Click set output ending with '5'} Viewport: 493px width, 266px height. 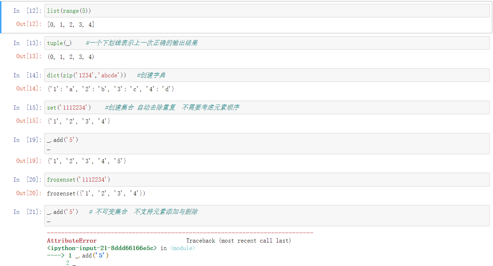coord(87,161)
